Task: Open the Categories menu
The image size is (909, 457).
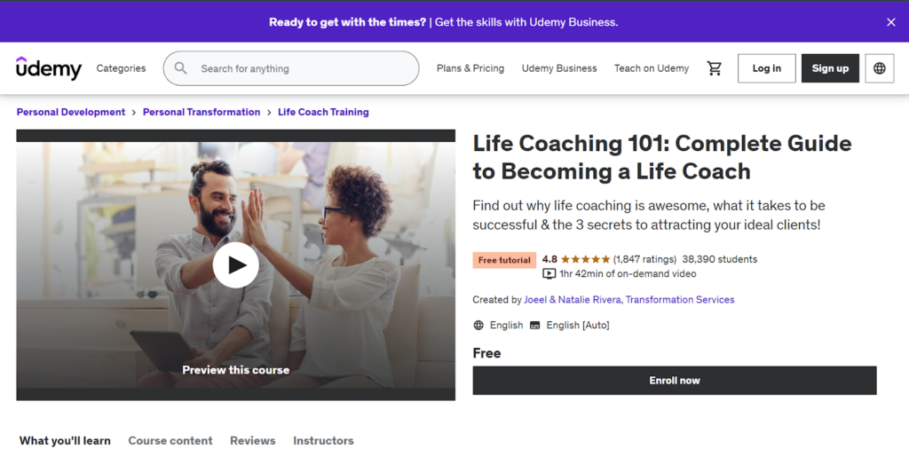Action: [x=121, y=68]
